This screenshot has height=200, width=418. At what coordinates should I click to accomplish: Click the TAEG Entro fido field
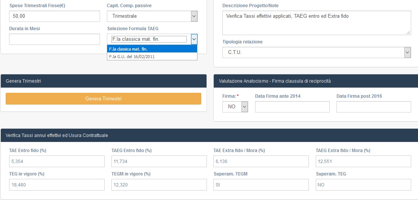159,161
